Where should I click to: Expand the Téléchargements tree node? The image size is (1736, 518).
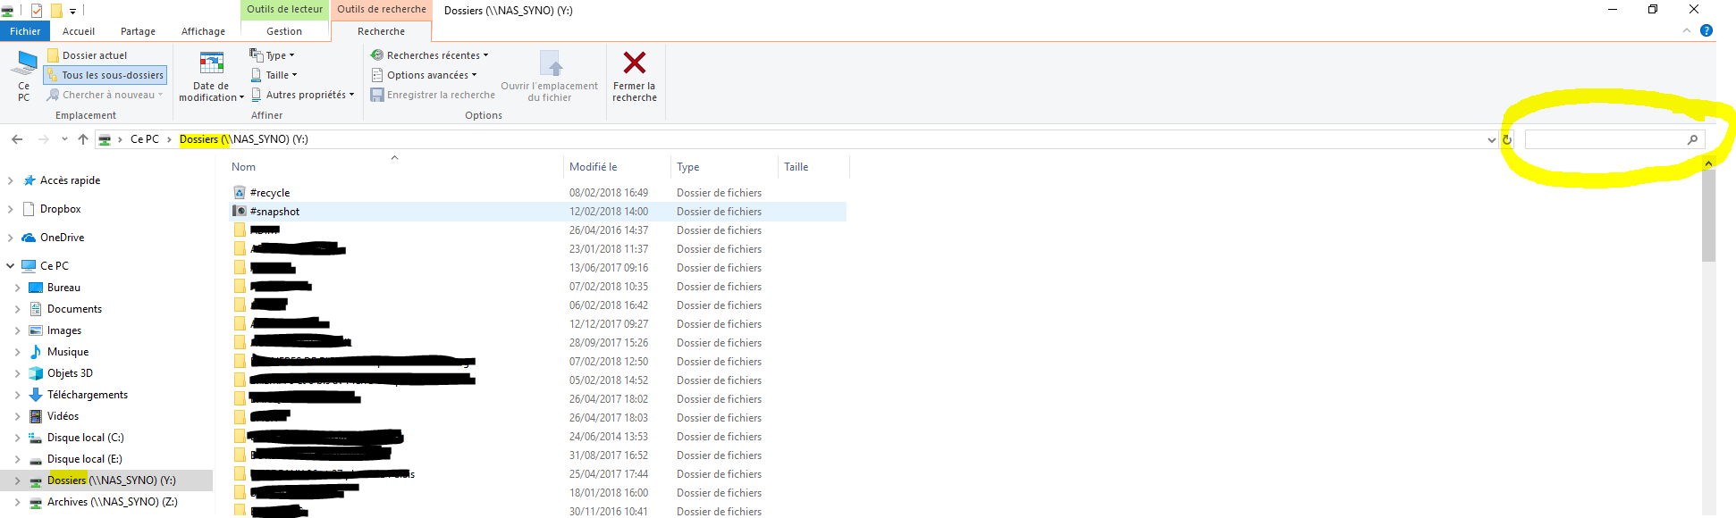pyautogui.click(x=17, y=395)
